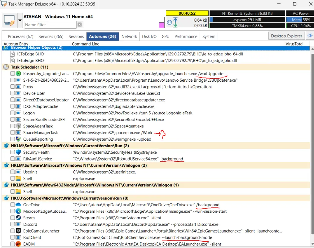
Task: Click the Shell folder icon under Wow6432Node
Action: (x=18, y=191)
